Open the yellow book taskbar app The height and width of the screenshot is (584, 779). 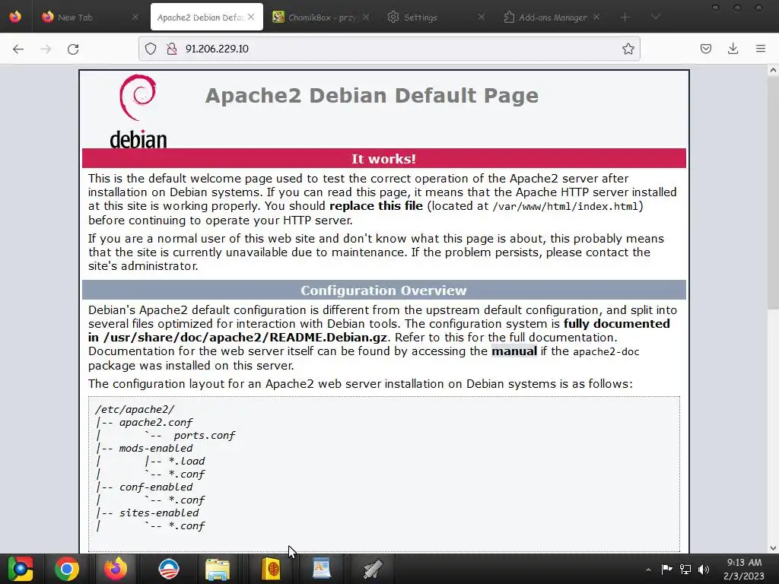click(272, 569)
